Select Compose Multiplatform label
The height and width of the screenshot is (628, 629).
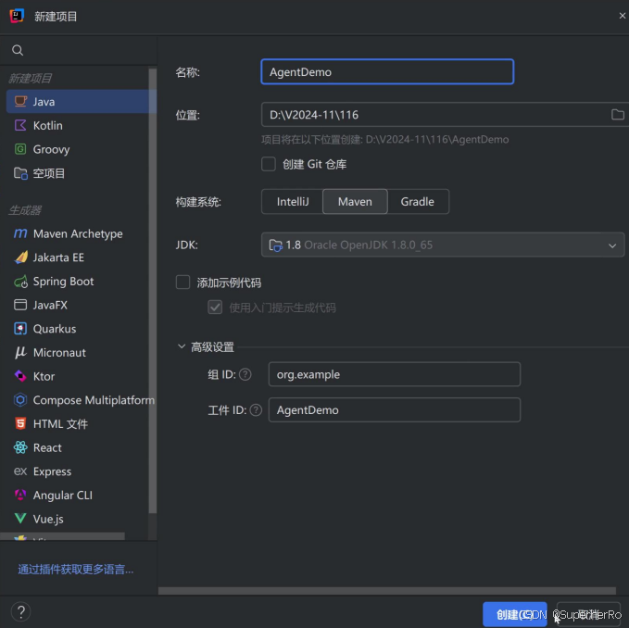94,400
